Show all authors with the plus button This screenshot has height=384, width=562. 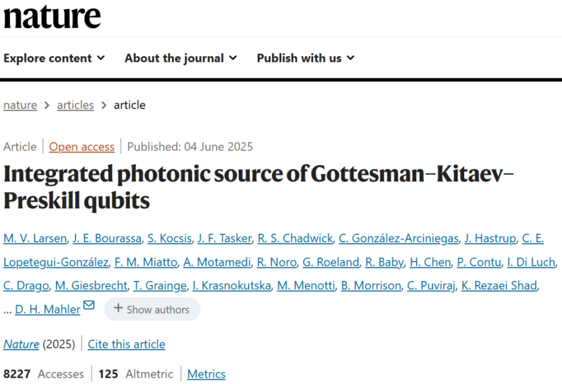click(x=152, y=310)
